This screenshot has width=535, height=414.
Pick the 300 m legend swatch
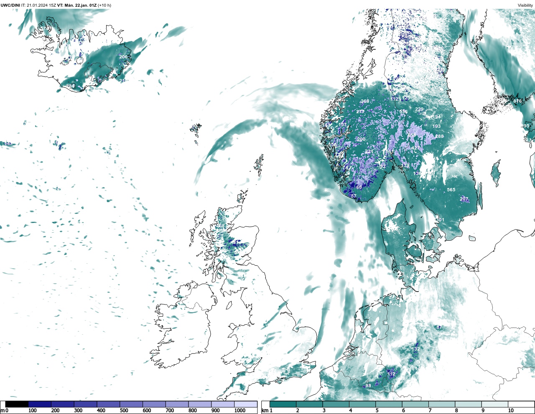86,404
